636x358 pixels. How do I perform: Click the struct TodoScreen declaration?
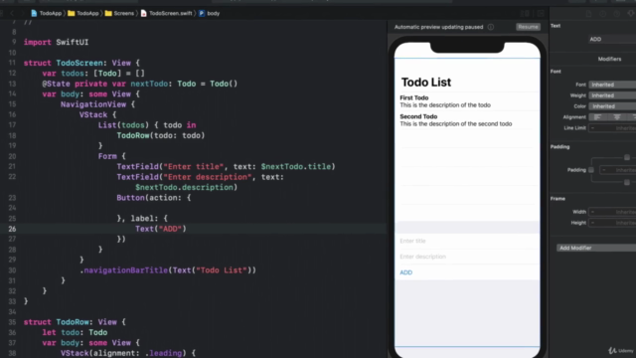(81, 63)
